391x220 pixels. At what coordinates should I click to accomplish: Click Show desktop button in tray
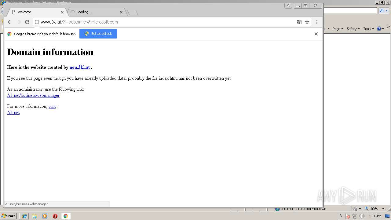coord(388,216)
